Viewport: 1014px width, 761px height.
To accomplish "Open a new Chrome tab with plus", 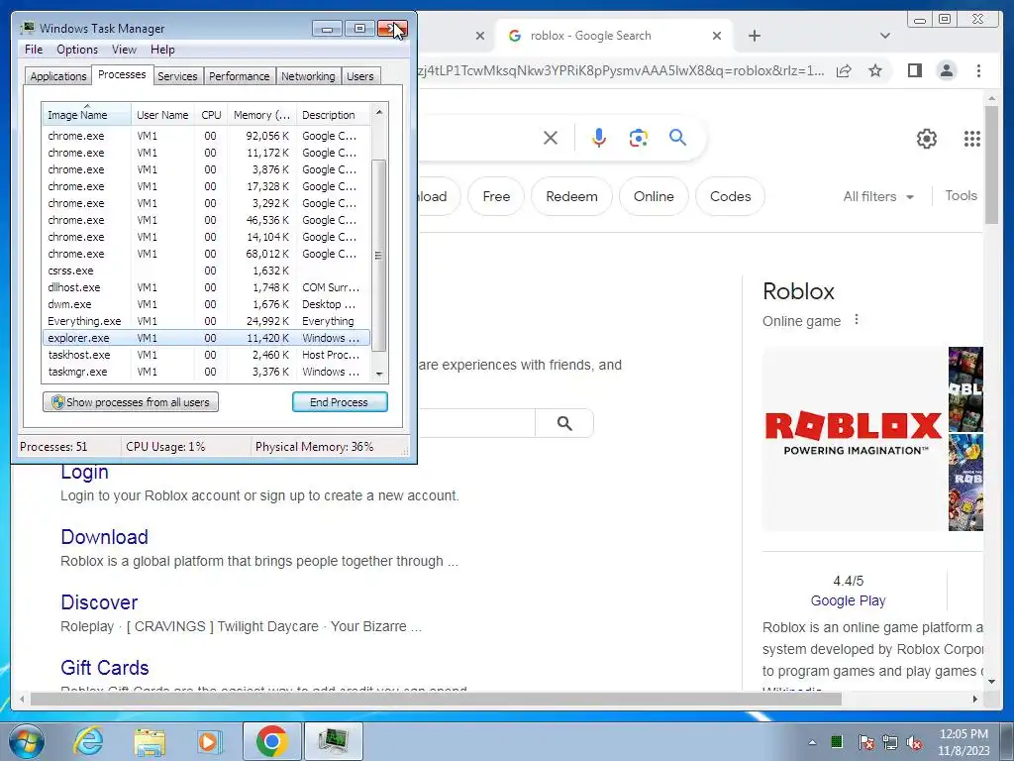I will click(754, 36).
